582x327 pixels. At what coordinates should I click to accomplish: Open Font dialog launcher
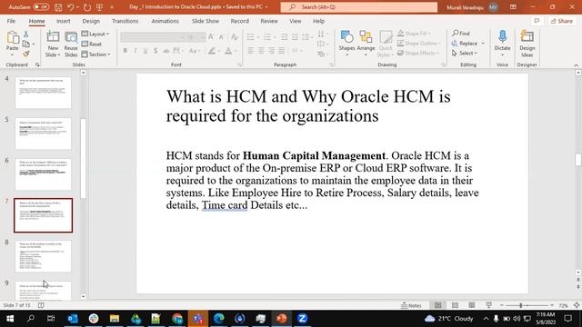point(239,64)
